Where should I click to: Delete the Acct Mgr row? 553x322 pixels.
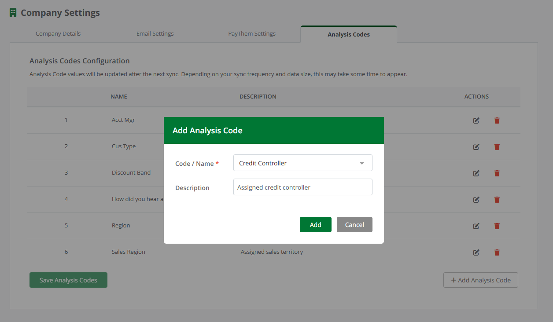point(497,121)
